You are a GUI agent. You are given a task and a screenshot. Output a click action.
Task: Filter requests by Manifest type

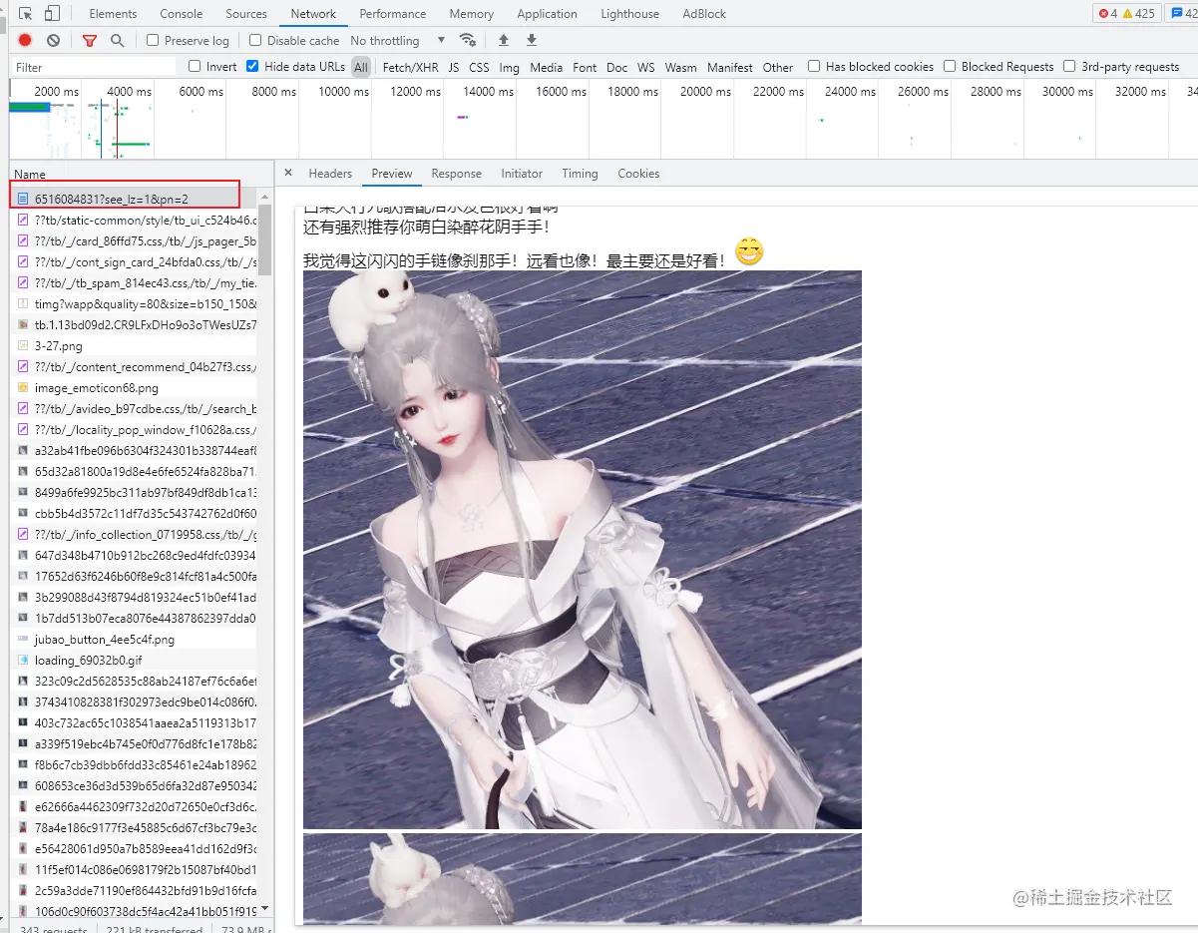(730, 67)
